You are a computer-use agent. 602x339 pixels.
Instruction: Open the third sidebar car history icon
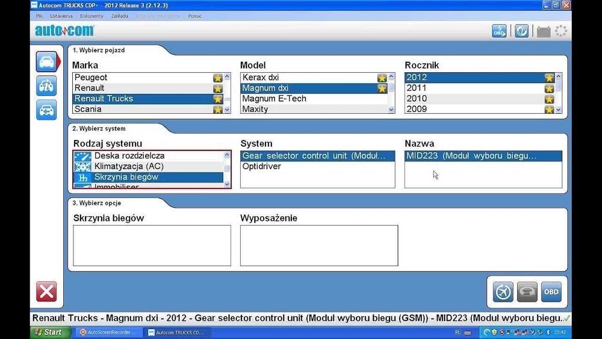coord(46,110)
